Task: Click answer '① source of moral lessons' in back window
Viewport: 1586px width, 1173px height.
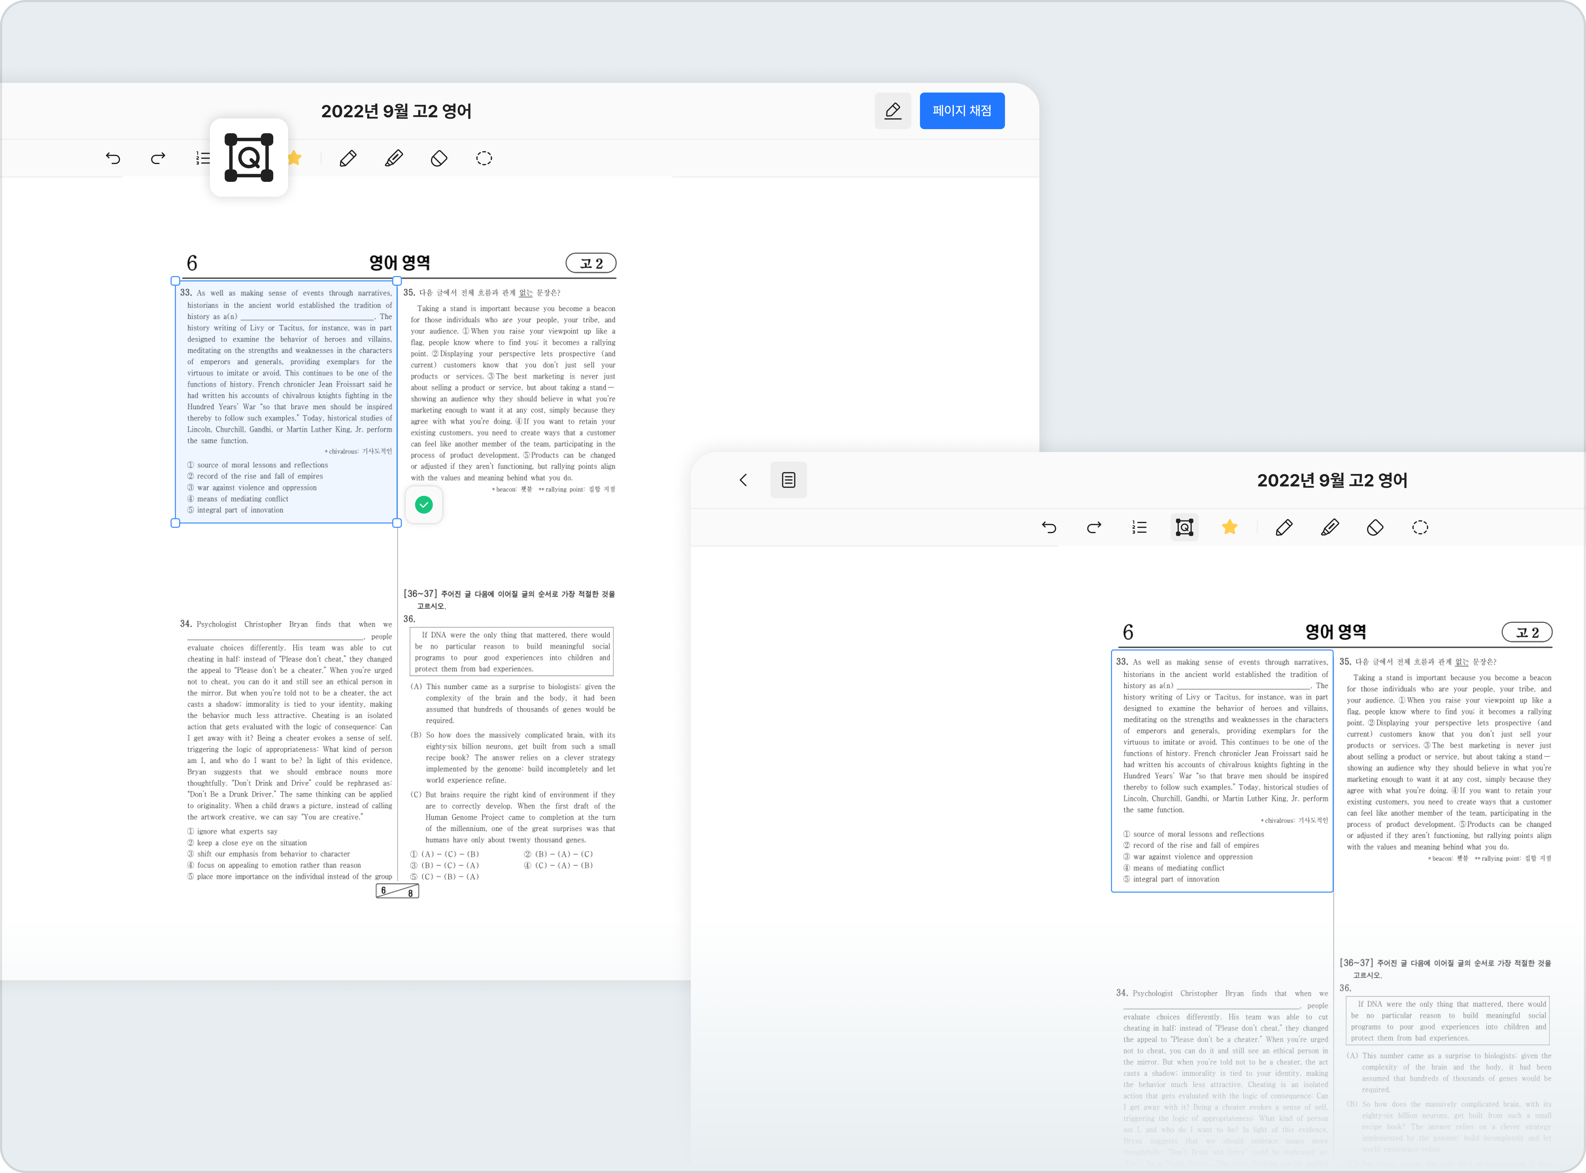Action: pos(258,465)
